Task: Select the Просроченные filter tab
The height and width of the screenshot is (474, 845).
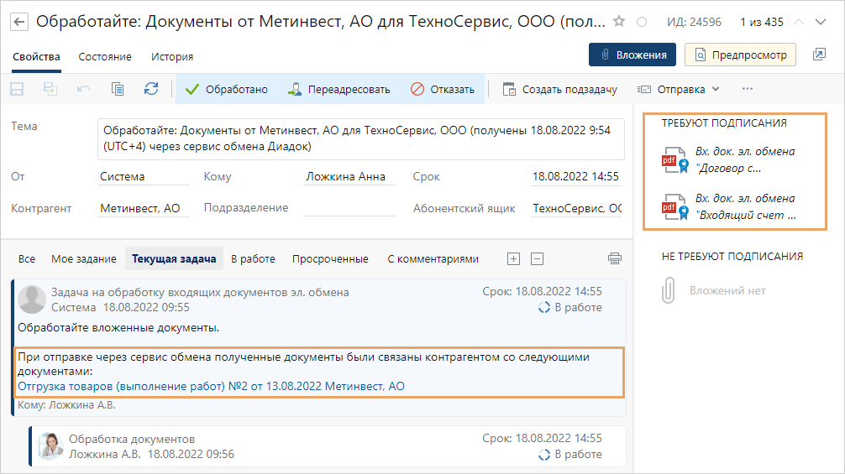Action: [x=330, y=258]
